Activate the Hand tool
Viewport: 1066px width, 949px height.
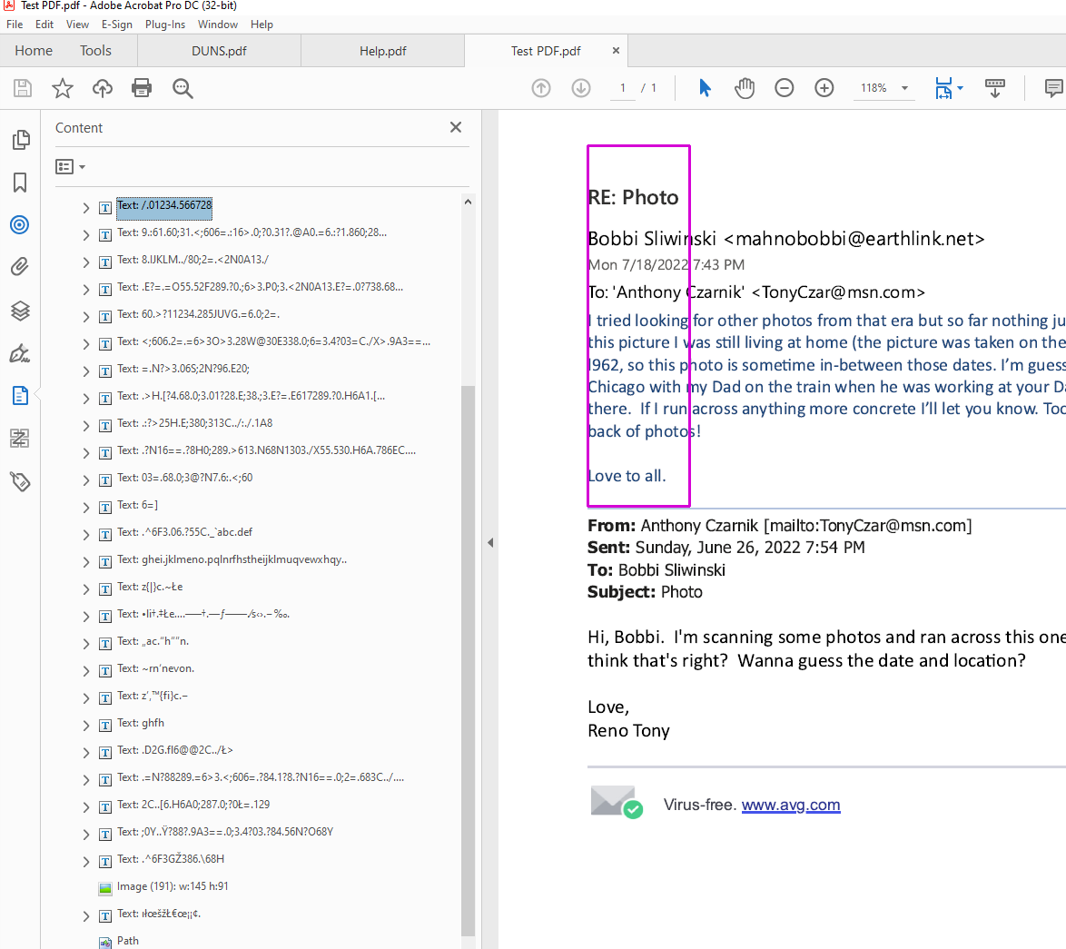745,87
